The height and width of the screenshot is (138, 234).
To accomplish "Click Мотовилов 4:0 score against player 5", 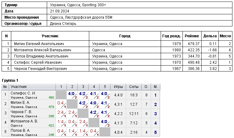I will 104,122.
